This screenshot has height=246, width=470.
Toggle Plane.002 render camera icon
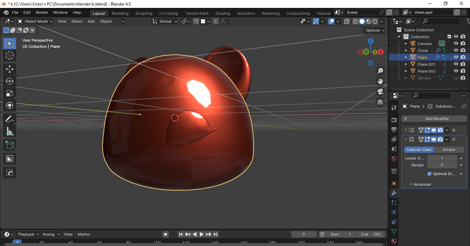(463, 71)
